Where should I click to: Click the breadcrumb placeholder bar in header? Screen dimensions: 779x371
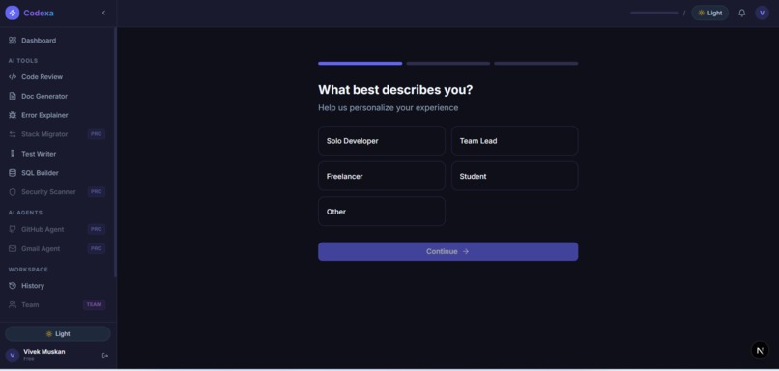coord(654,13)
